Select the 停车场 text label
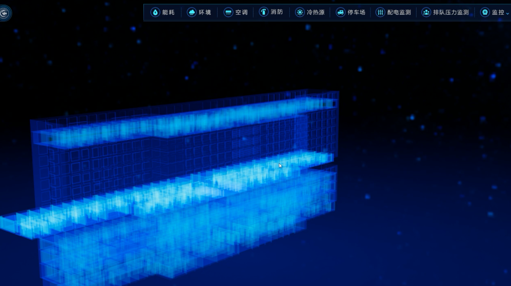Image resolution: width=511 pixels, height=286 pixels. [356, 12]
